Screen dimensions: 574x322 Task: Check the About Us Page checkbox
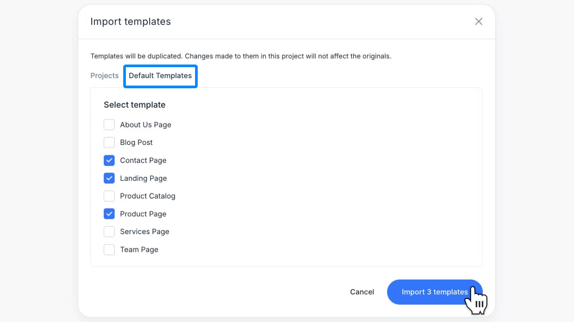[x=109, y=125]
